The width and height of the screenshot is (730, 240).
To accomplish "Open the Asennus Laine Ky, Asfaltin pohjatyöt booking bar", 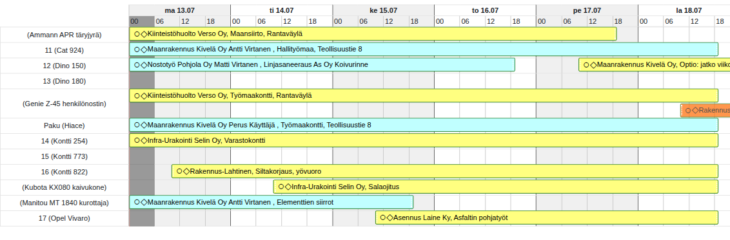I will click(x=547, y=217).
